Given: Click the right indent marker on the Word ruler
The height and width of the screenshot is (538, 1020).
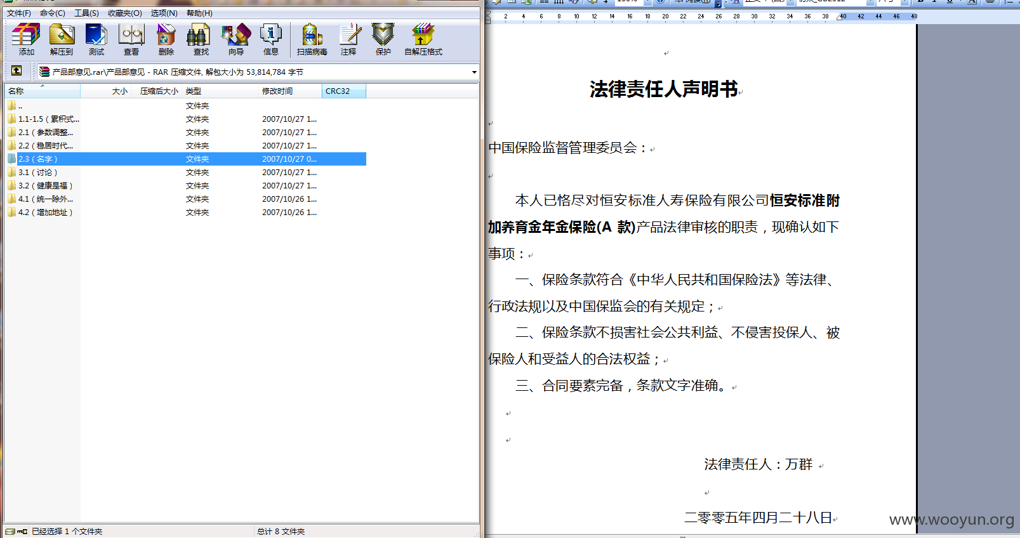Looking at the screenshot, I should tap(840, 17).
